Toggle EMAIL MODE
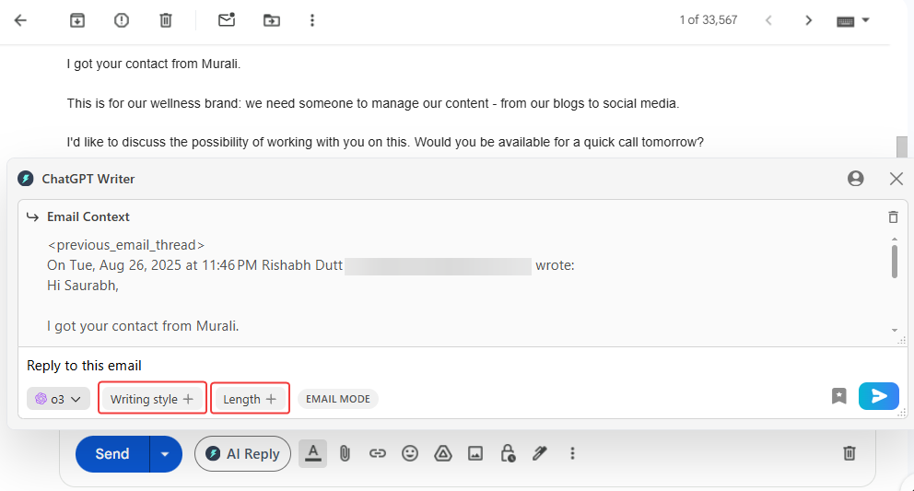This screenshot has width=914, height=491. coord(338,399)
